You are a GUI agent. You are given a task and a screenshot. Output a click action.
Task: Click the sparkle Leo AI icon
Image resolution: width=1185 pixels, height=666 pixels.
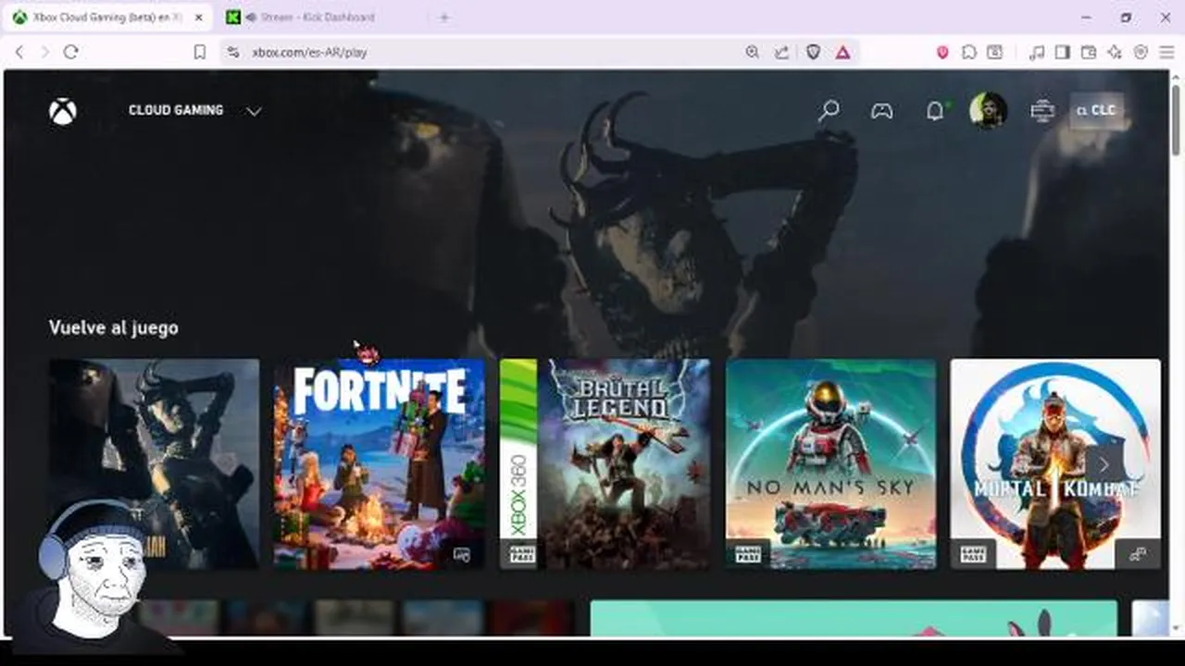click(x=1115, y=53)
